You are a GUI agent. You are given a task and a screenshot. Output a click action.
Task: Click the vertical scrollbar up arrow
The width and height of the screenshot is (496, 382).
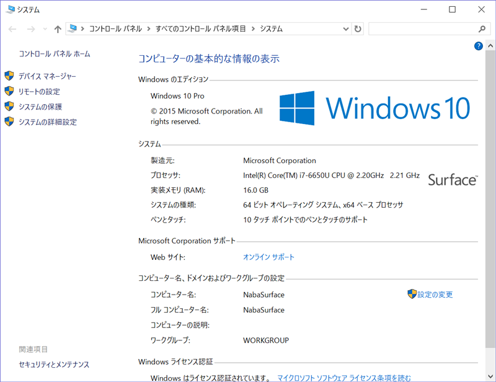490,46
